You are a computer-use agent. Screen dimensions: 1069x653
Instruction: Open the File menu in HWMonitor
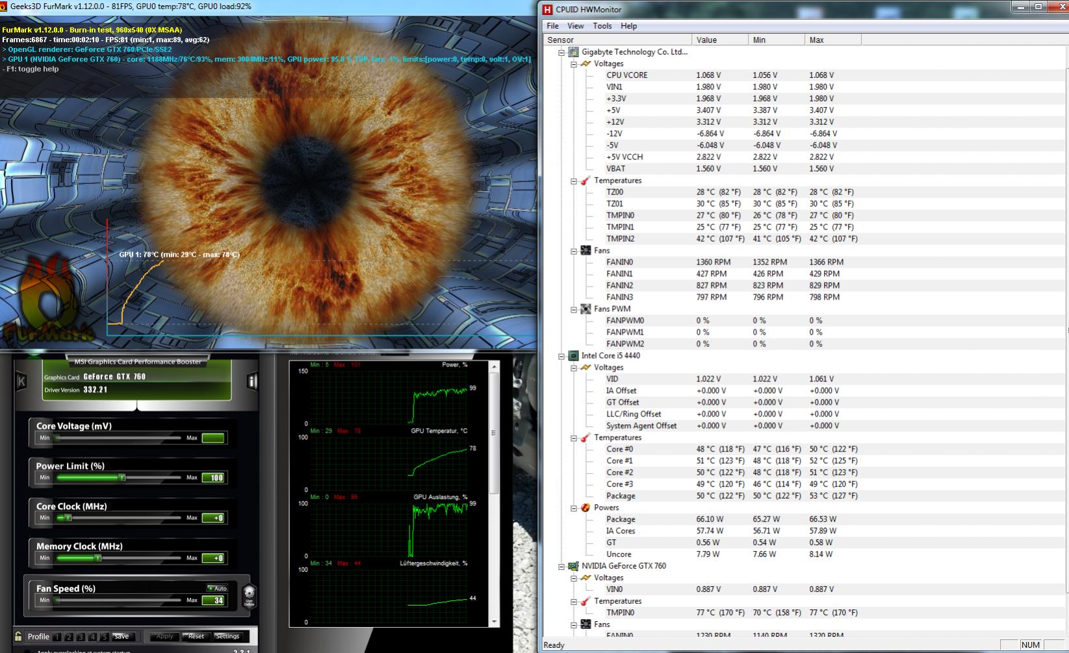552,26
